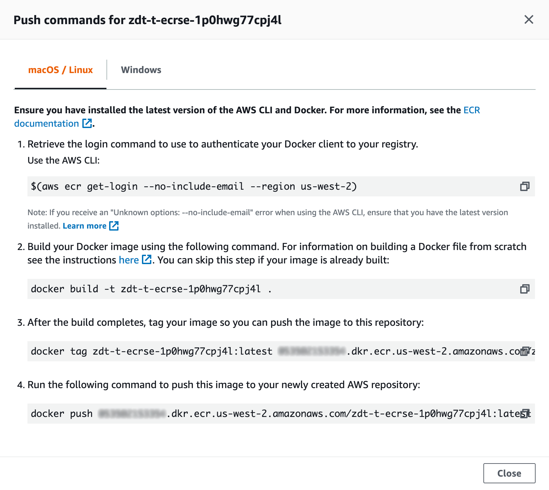This screenshot has width=549, height=490.
Task: Dismiss the dialog with the X icon
Action: 529,20
